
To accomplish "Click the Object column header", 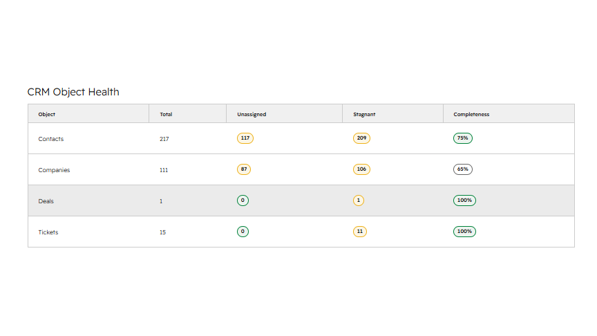I will pos(47,114).
